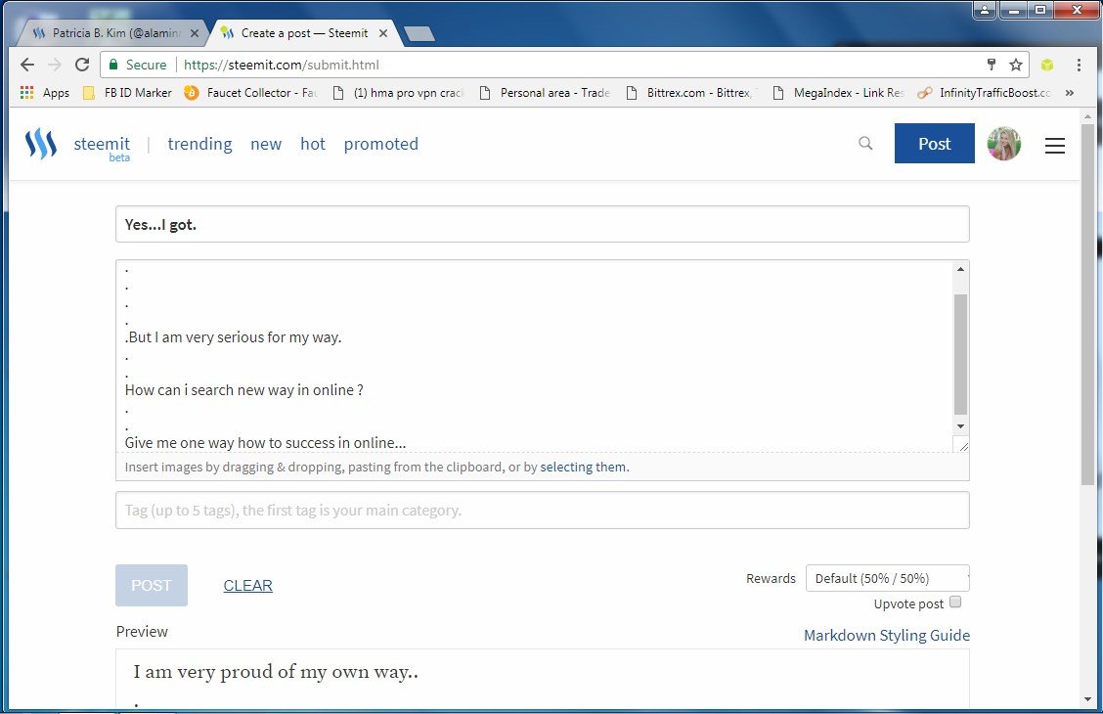Viewport: 1103px width, 714px height.
Task: Click the user profile avatar
Action: (1004, 144)
